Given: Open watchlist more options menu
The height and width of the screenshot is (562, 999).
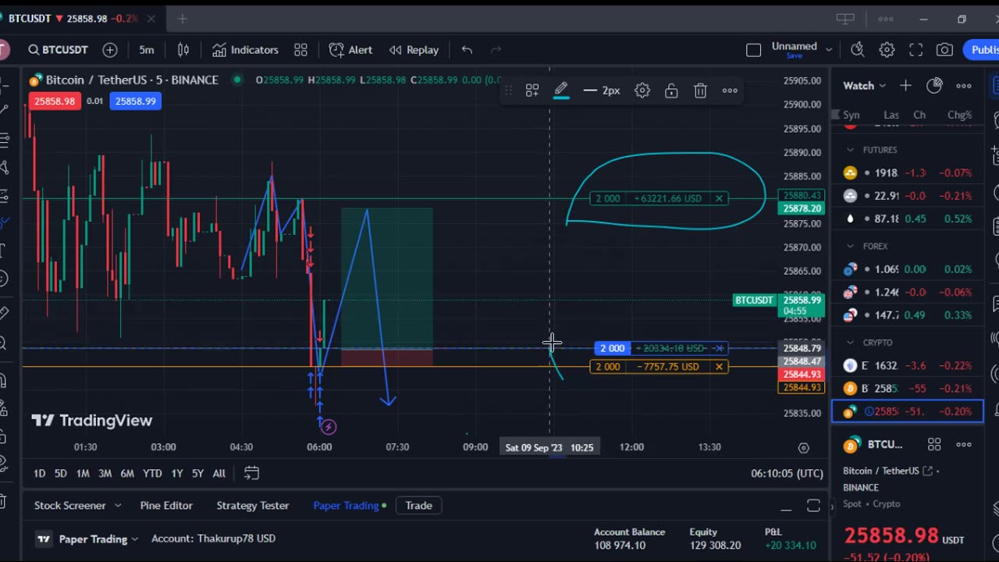Looking at the screenshot, I should [x=964, y=86].
